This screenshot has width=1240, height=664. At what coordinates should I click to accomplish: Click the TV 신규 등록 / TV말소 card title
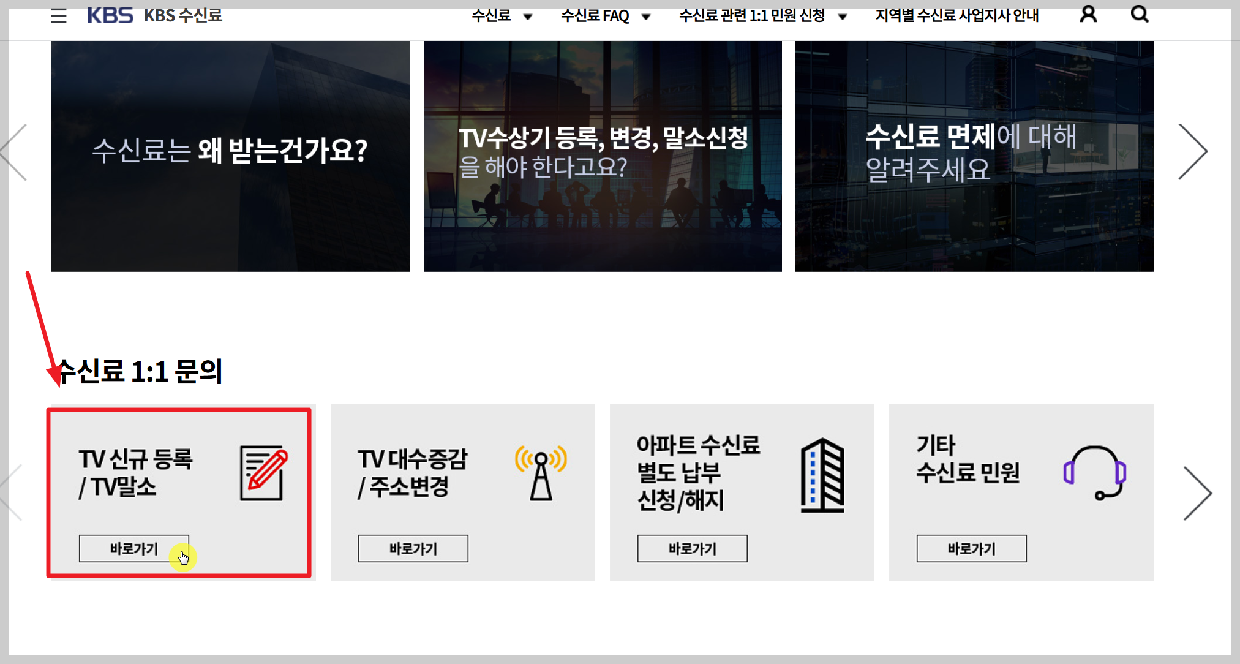[x=135, y=473]
